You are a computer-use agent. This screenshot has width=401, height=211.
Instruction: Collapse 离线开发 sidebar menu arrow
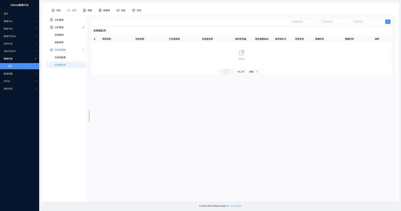[x=36, y=59]
